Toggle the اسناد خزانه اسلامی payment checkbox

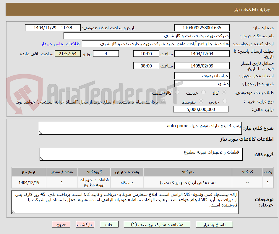coord(163,101)
